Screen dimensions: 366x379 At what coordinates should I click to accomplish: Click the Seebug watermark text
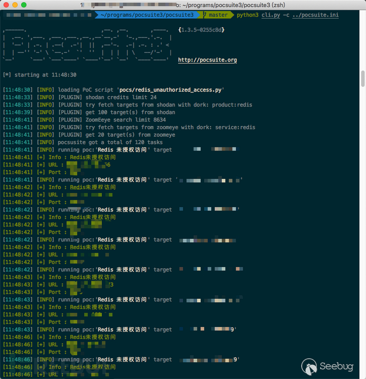[336, 366]
